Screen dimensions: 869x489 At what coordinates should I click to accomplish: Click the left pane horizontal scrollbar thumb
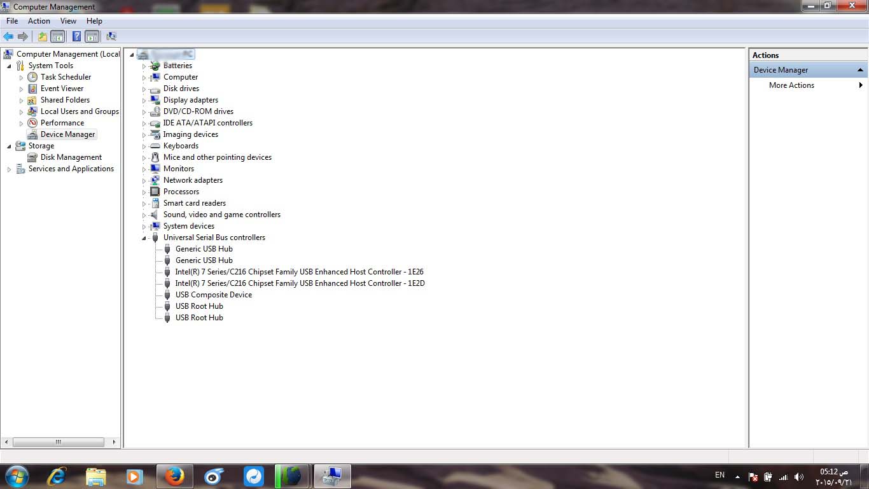[58, 442]
